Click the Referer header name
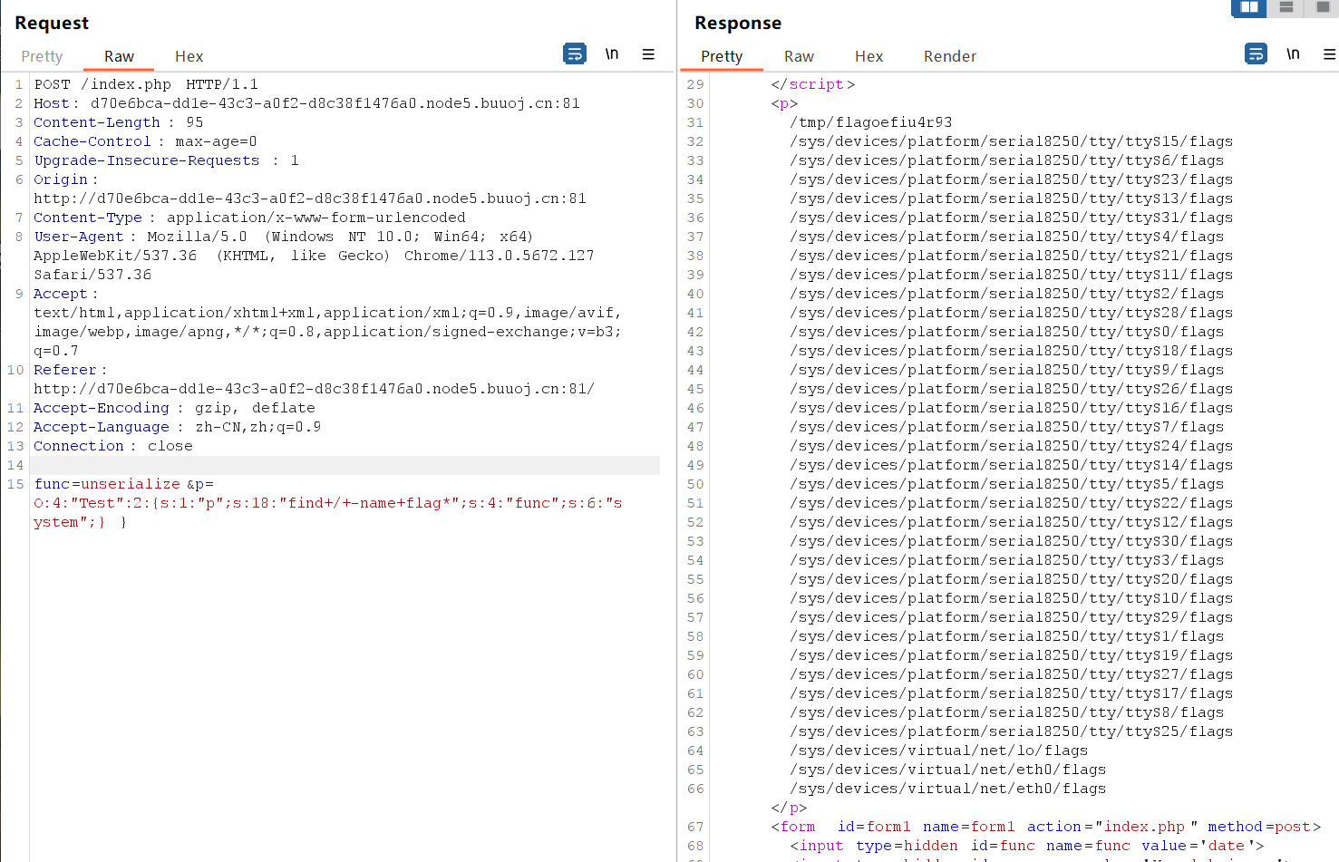Image resolution: width=1339 pixels, height=862 pixels. tap(65, 370)
